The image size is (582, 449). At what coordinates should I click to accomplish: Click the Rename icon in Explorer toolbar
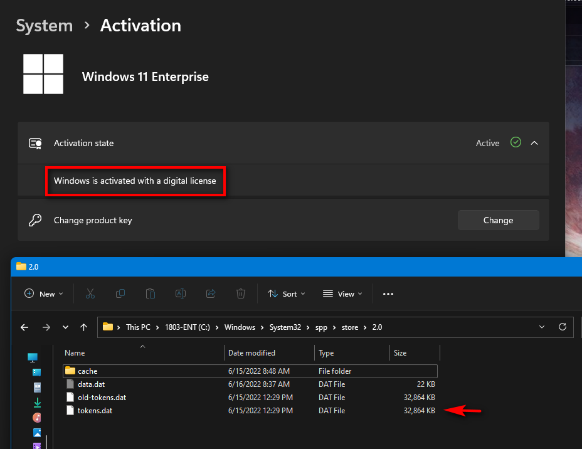(181, 294)
